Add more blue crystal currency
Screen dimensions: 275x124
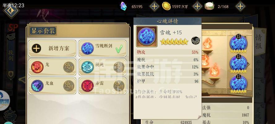click(x=154, y=7)
